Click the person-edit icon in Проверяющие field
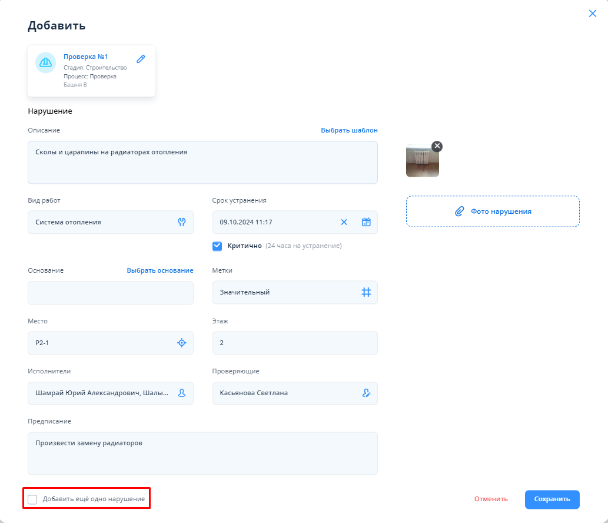This screenshot has height=523, width=608. [x=366, y=393]
